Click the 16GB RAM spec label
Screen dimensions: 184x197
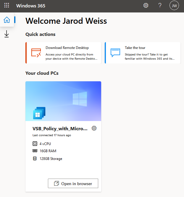click(48, 151)
